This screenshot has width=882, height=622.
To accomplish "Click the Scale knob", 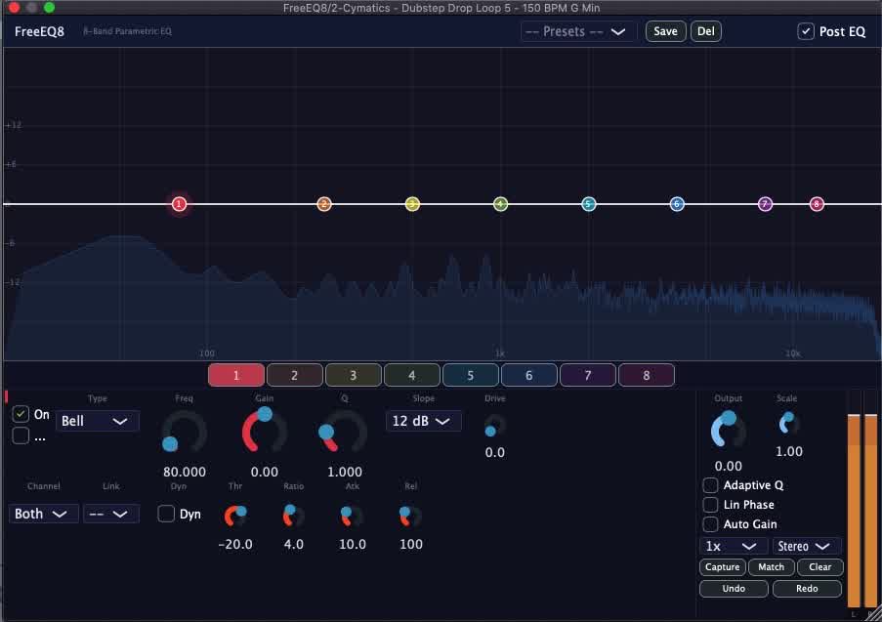I will (788, 424).
